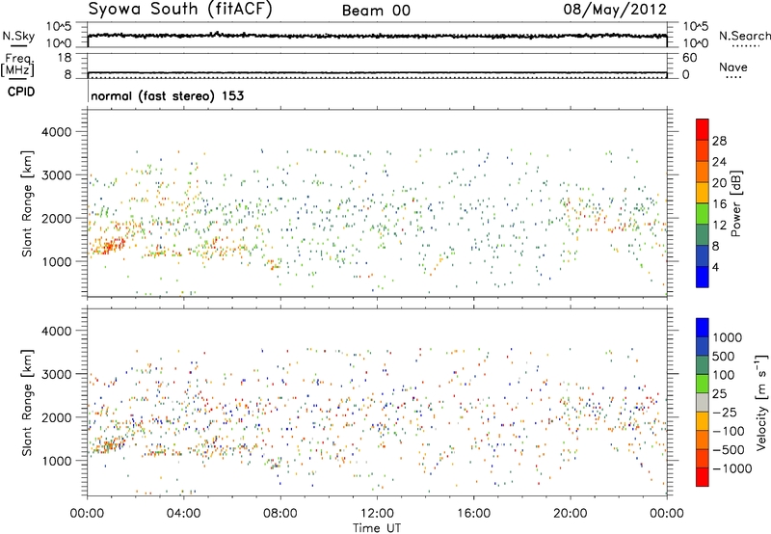Select the "N.Sky" legend label

18,36
